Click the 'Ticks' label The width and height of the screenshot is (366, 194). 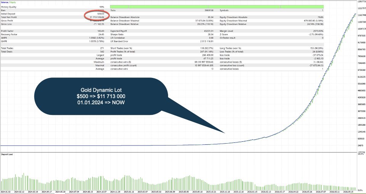[x=113, y=11]
